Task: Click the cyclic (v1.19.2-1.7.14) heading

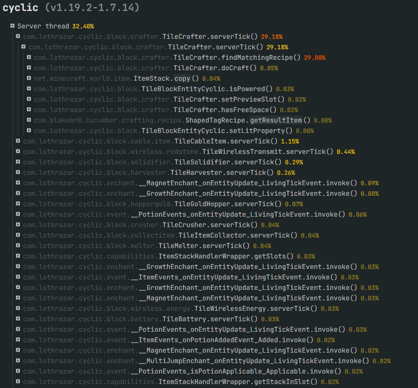Action: coord(71,7)
